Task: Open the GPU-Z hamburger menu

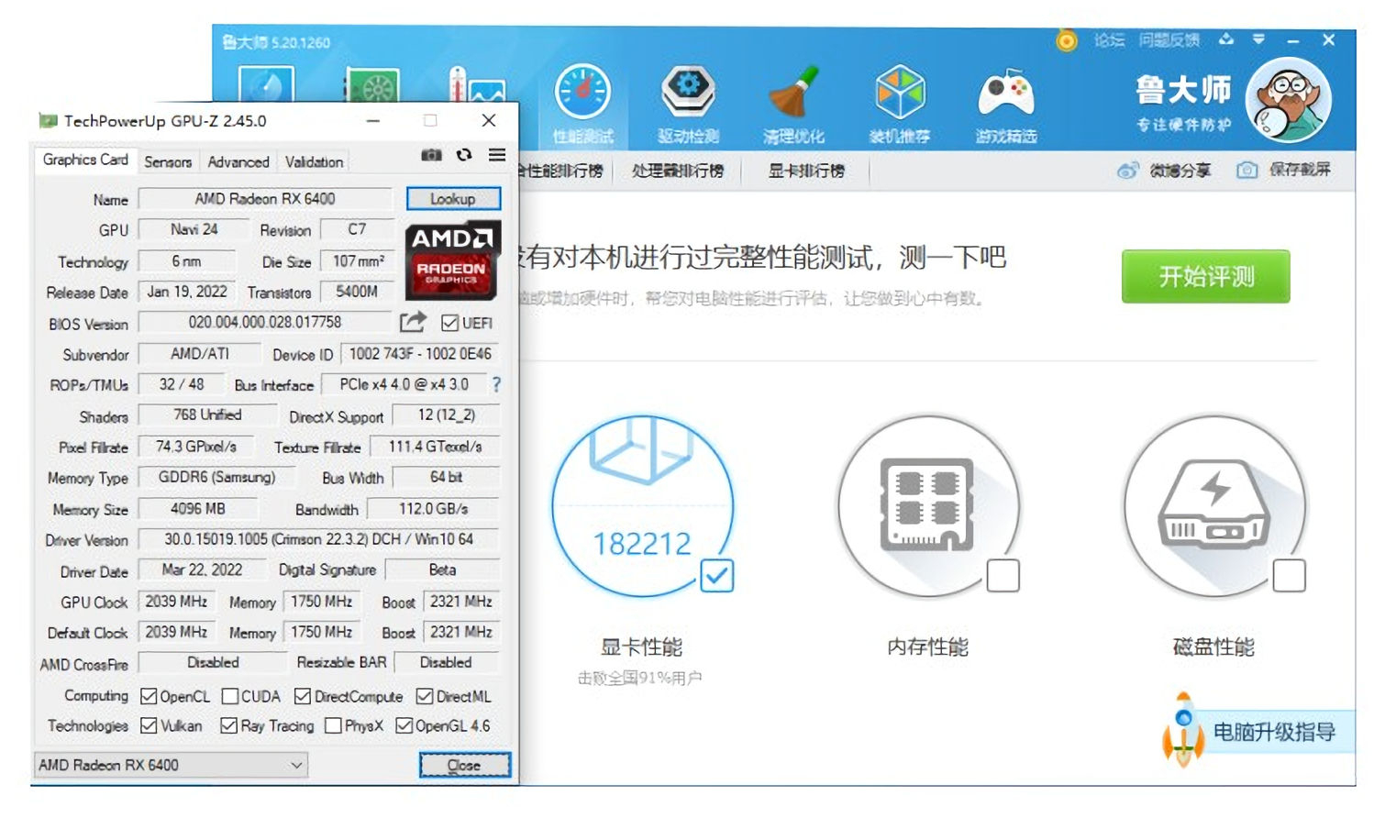Action: pyautogui.click(x=497, y=155)
